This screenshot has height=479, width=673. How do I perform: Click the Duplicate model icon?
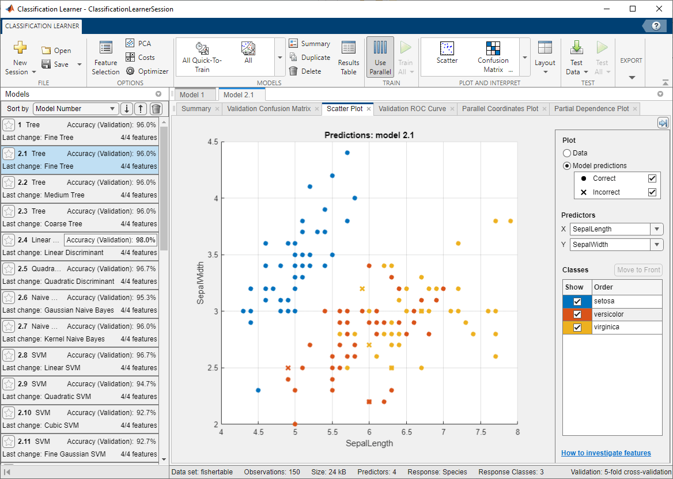[294, 58]
